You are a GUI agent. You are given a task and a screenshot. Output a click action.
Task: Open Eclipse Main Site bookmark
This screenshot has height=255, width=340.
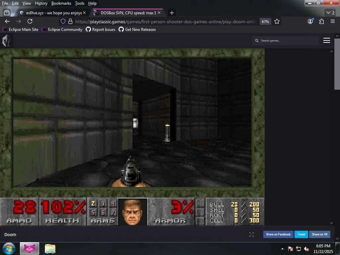pyautogui.click(x=20, y=30)
